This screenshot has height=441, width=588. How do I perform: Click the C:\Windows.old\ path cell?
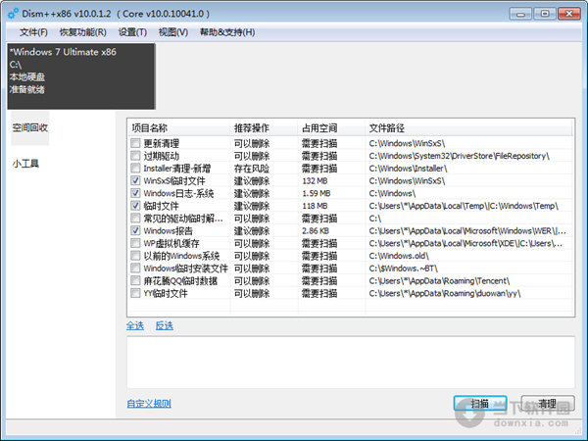399,256
